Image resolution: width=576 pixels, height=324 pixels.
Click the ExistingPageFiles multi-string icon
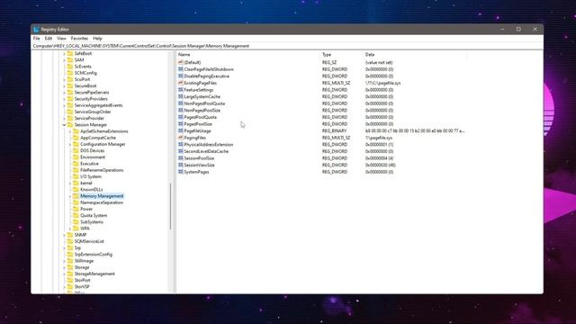pyautogui.click(x=180, y=83)
